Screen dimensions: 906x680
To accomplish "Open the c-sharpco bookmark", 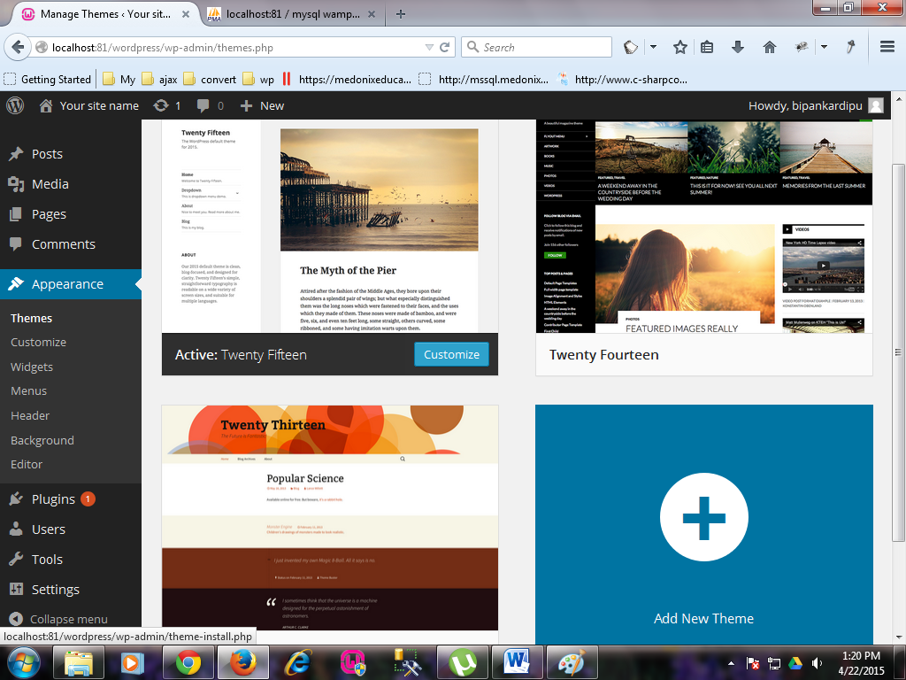I will (623, 79).
